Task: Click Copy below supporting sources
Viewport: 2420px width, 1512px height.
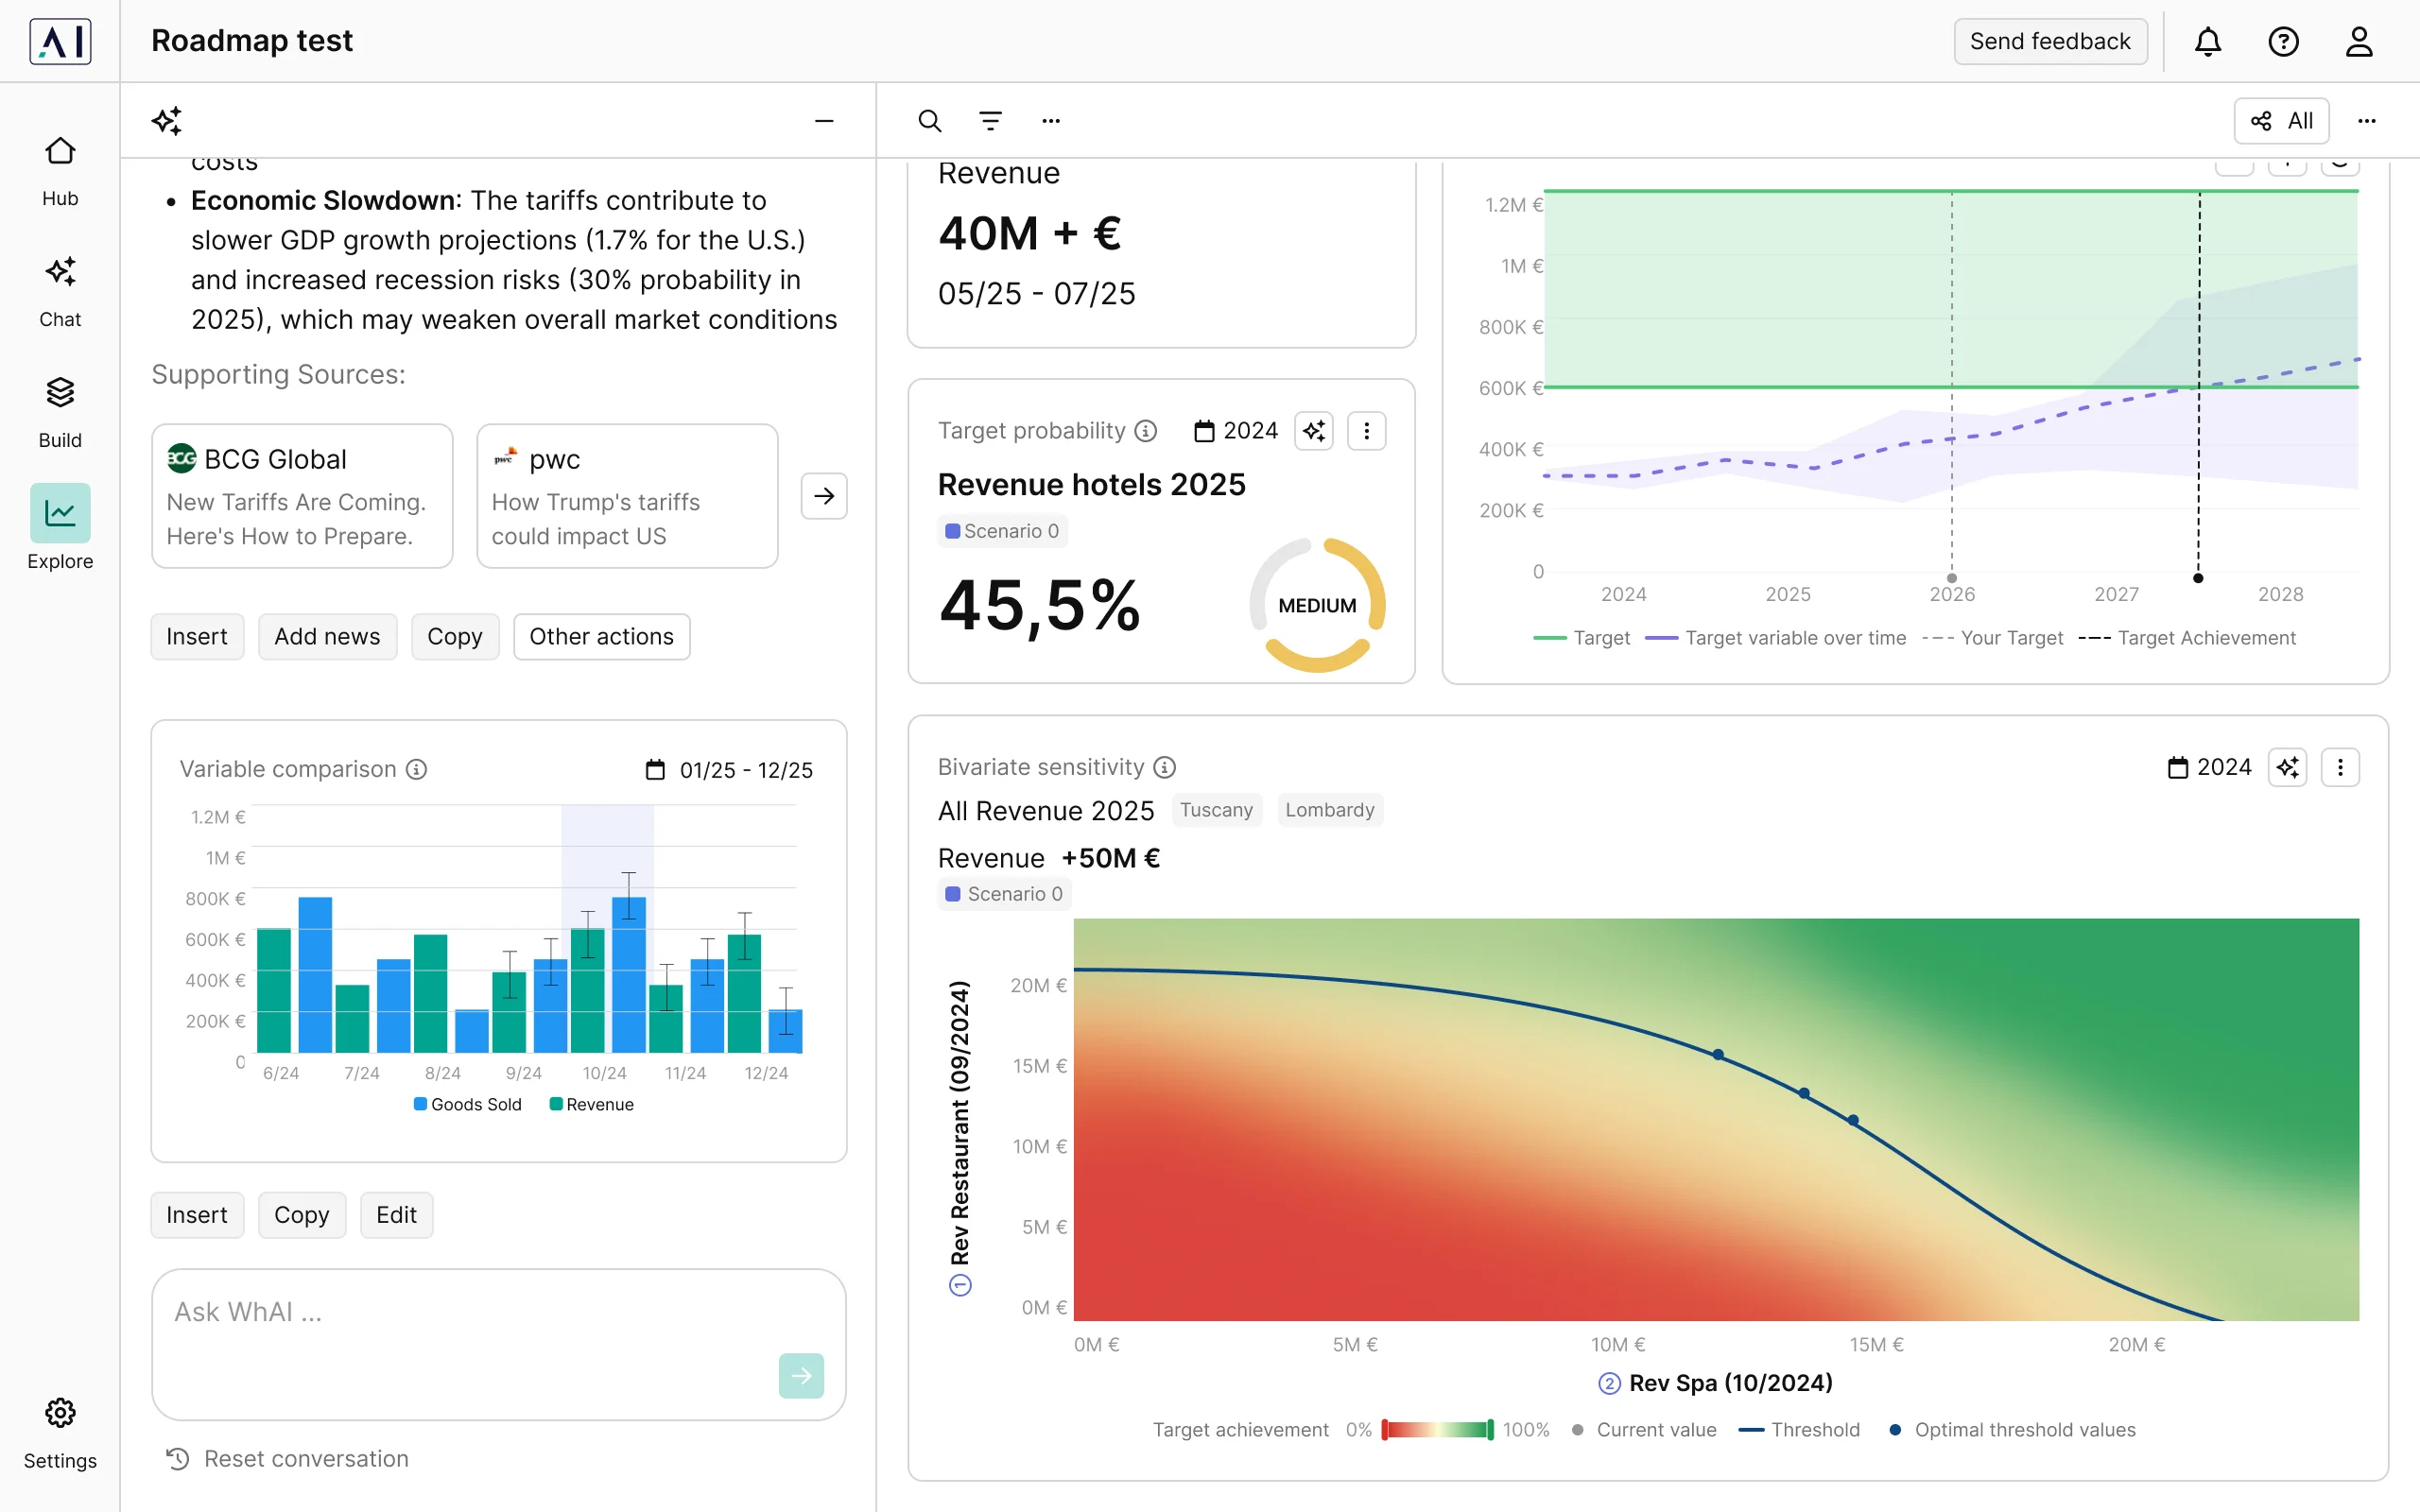Action: coord(454,637)
